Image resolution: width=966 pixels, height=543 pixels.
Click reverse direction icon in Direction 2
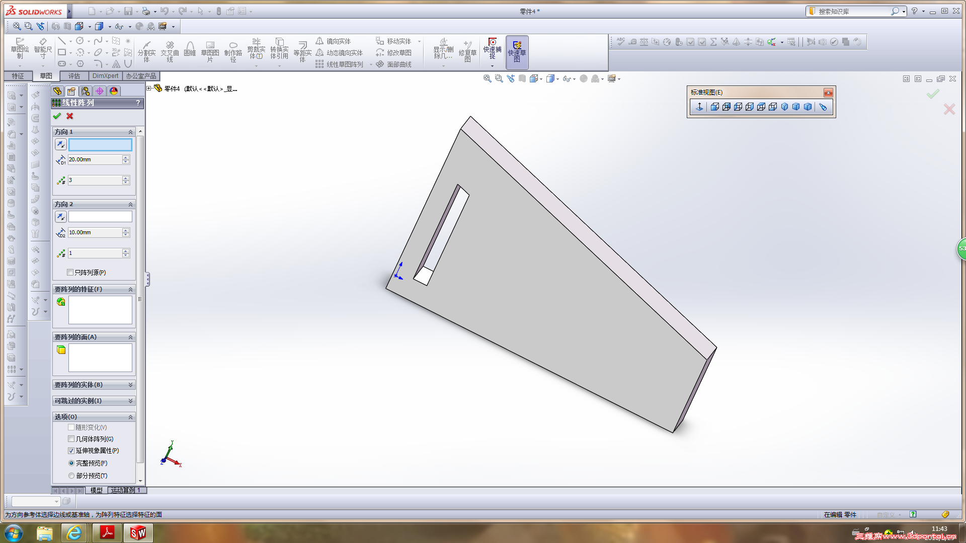(60, 217)
